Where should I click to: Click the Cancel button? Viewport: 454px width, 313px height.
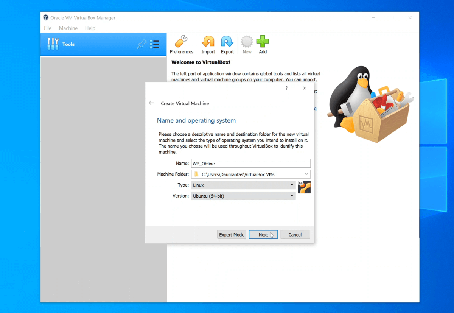[x=295, y=235]
